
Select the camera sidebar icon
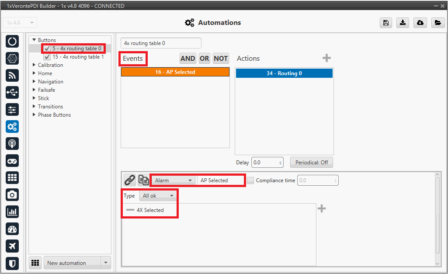(12, 195)
